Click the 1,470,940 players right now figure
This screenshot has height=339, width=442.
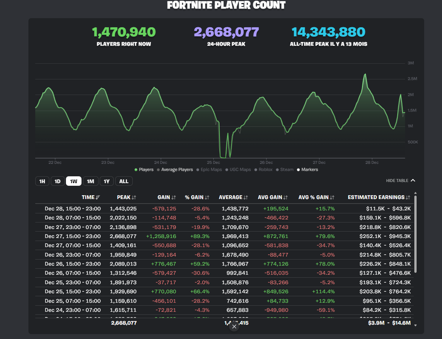point(124,32)
